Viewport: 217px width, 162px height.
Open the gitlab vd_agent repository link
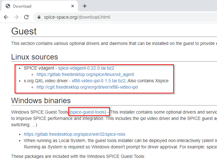pyautogui.click(x=85, y=75)
